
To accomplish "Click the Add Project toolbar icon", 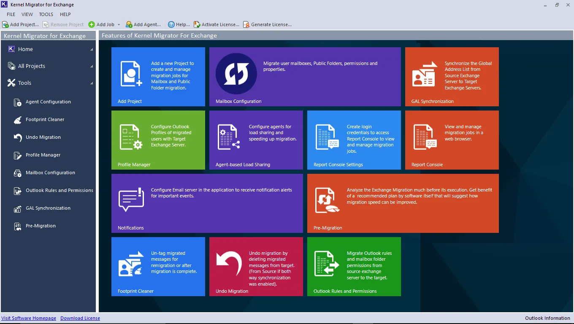I will [5, 24].
